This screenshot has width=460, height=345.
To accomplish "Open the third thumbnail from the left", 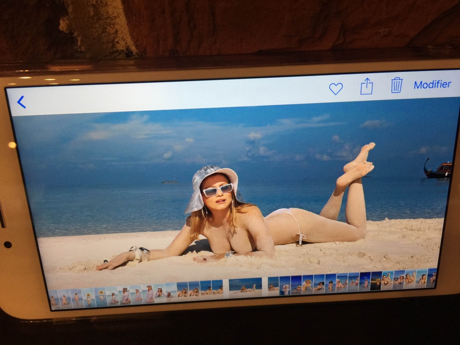I will tap(76, 297).
